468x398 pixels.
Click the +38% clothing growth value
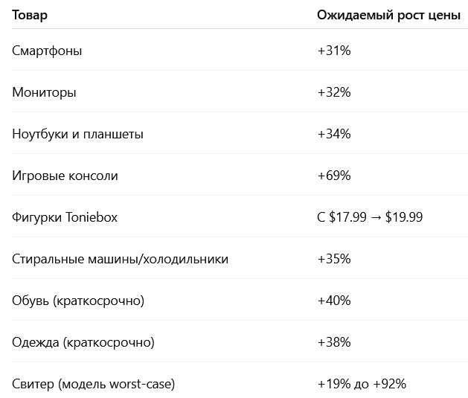[x=333, y=342]
